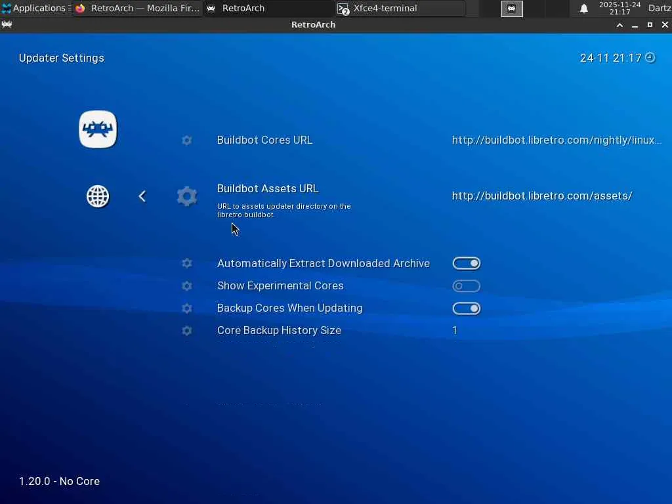Screen dimensions: 672x504
Task: Click the Firefox icon in the taskbar
Action: point(80,8)
